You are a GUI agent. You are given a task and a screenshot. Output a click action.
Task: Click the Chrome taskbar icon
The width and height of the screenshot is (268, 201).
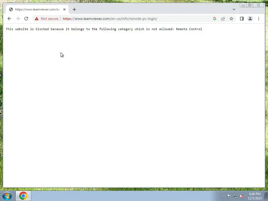(23, 196)
